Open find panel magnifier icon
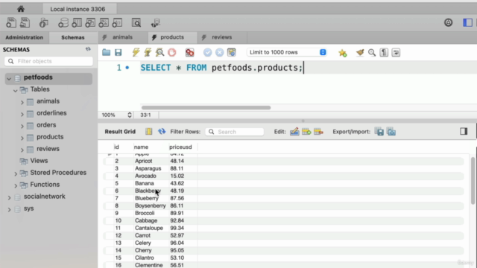The width and height of the screenshot is (477, 268). click(372, 53)
